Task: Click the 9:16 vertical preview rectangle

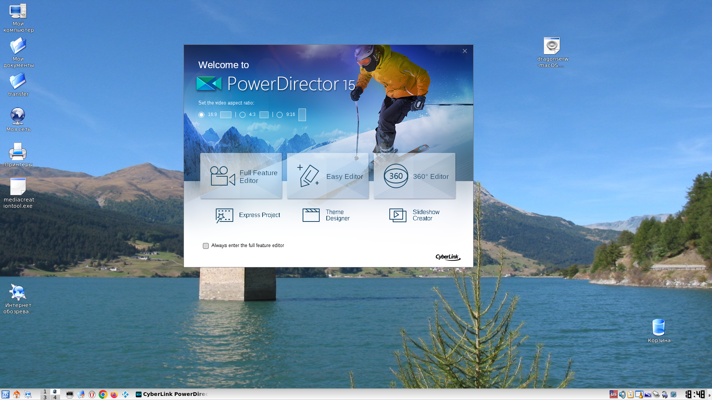Action: pos(302,115)
